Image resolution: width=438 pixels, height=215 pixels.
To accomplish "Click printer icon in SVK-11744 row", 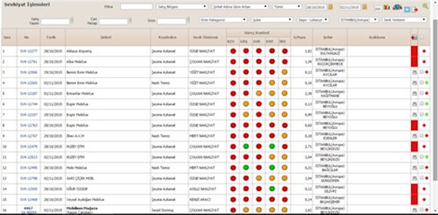I will (x=414, y=104).
